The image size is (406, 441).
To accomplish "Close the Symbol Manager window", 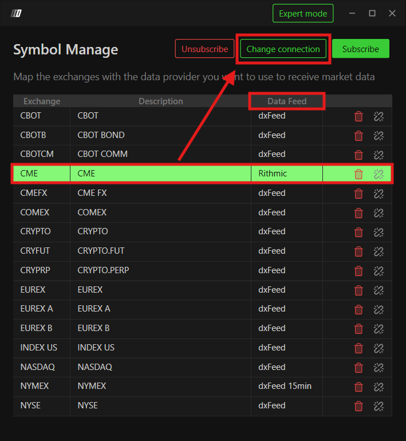I will [x=392, y=13].
